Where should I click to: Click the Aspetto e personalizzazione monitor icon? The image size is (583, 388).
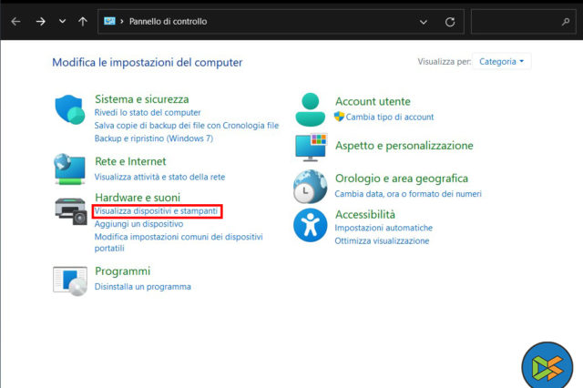(x=312, y=148)
